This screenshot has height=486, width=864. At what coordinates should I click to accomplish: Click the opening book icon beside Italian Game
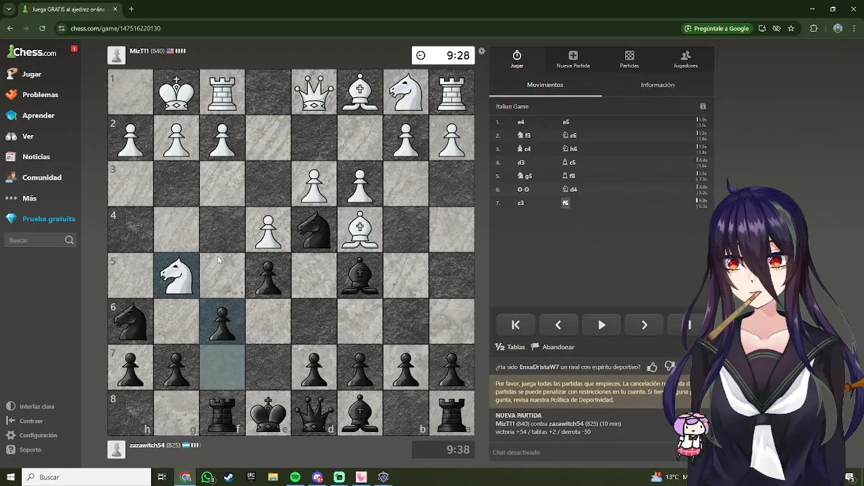[x=703, y=107]
